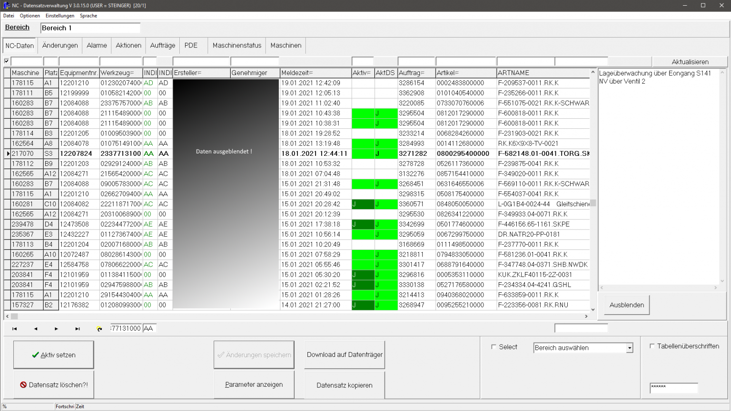Click the table horizontal scrollbar thumb
The height and width of the screenshot is (411, 731).
[x=14, y=316]
